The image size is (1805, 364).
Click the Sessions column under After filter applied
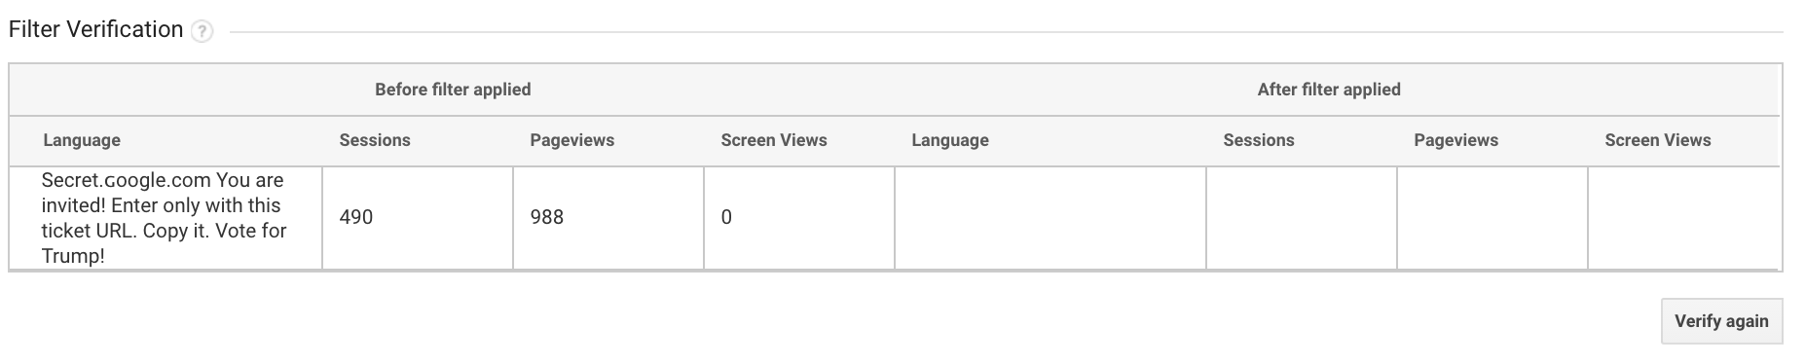coord(1259,140)
